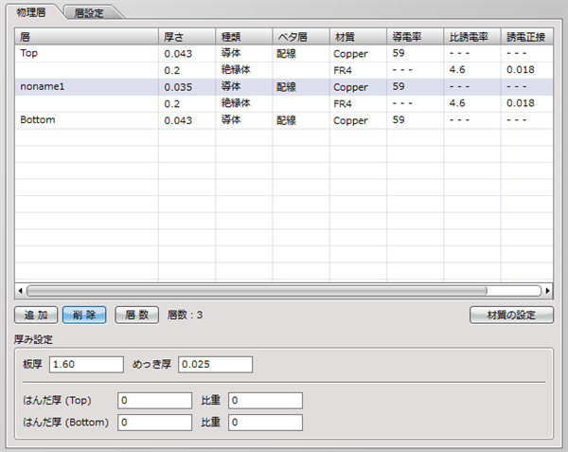Open 材質の設定 dialog button

click(x=511, y=315)
